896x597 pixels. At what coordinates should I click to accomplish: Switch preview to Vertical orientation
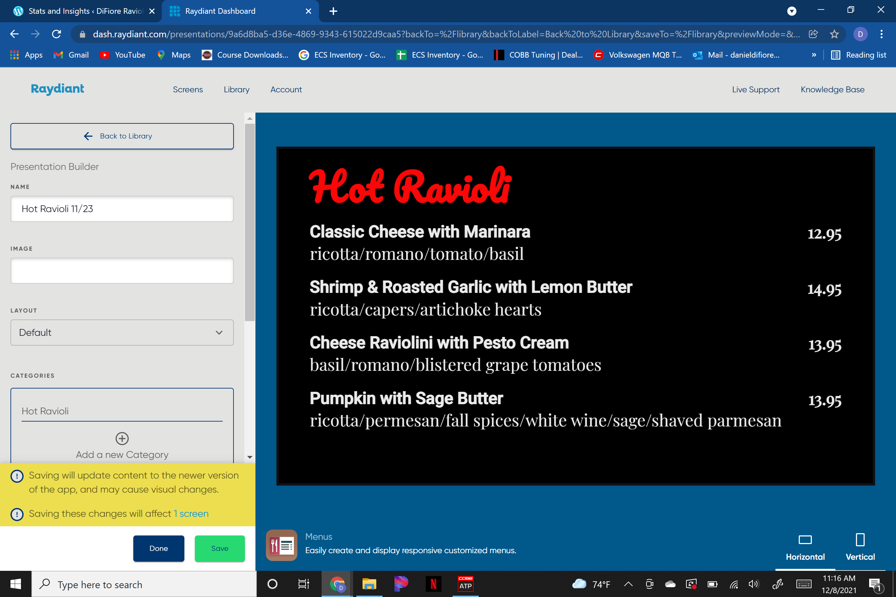860,547
